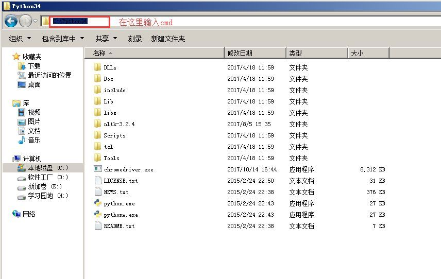
Task: Open the 组织 dropdown menu
Action: pyautogui.click(x=20, y=39)
